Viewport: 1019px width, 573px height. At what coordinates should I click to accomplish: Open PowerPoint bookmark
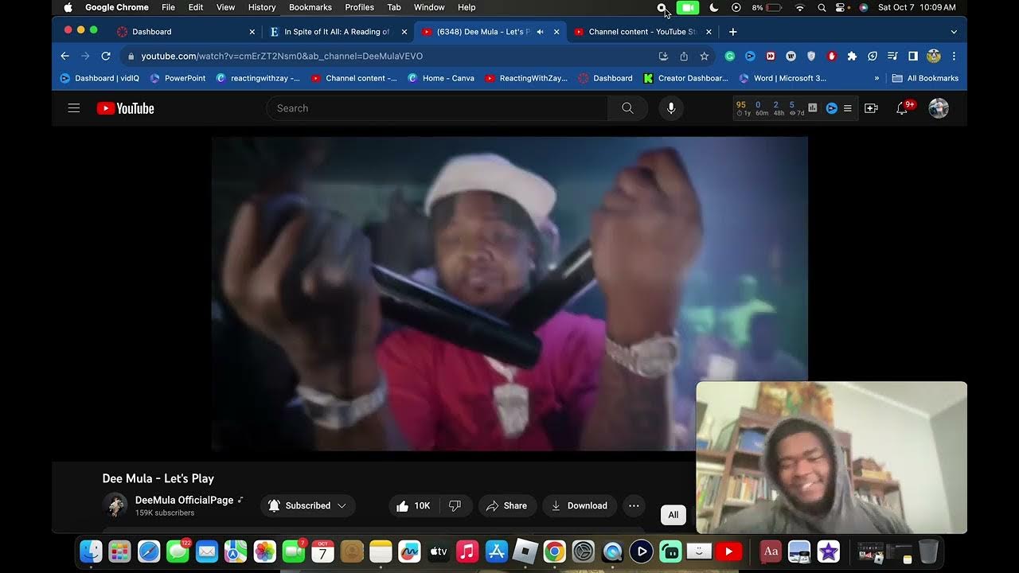coord(178,78)
